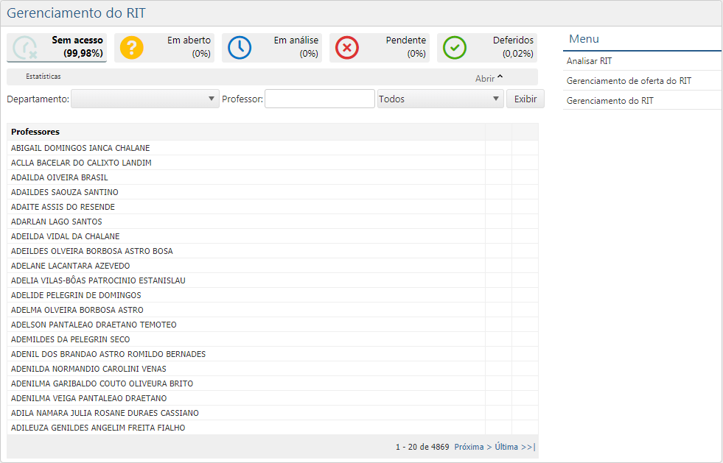The width and height of the screenshot is (723, 463).
Task: Select the Pendente red X icon
Action: point(346,46)
